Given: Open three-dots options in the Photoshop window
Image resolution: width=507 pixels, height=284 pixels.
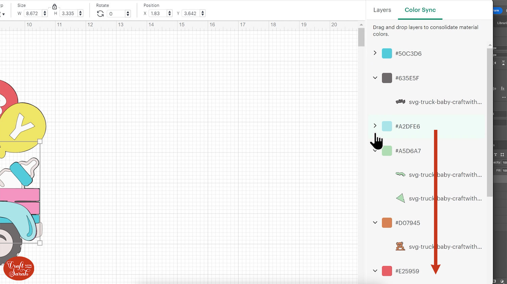Looking at the screenshot, I should 504,97.
